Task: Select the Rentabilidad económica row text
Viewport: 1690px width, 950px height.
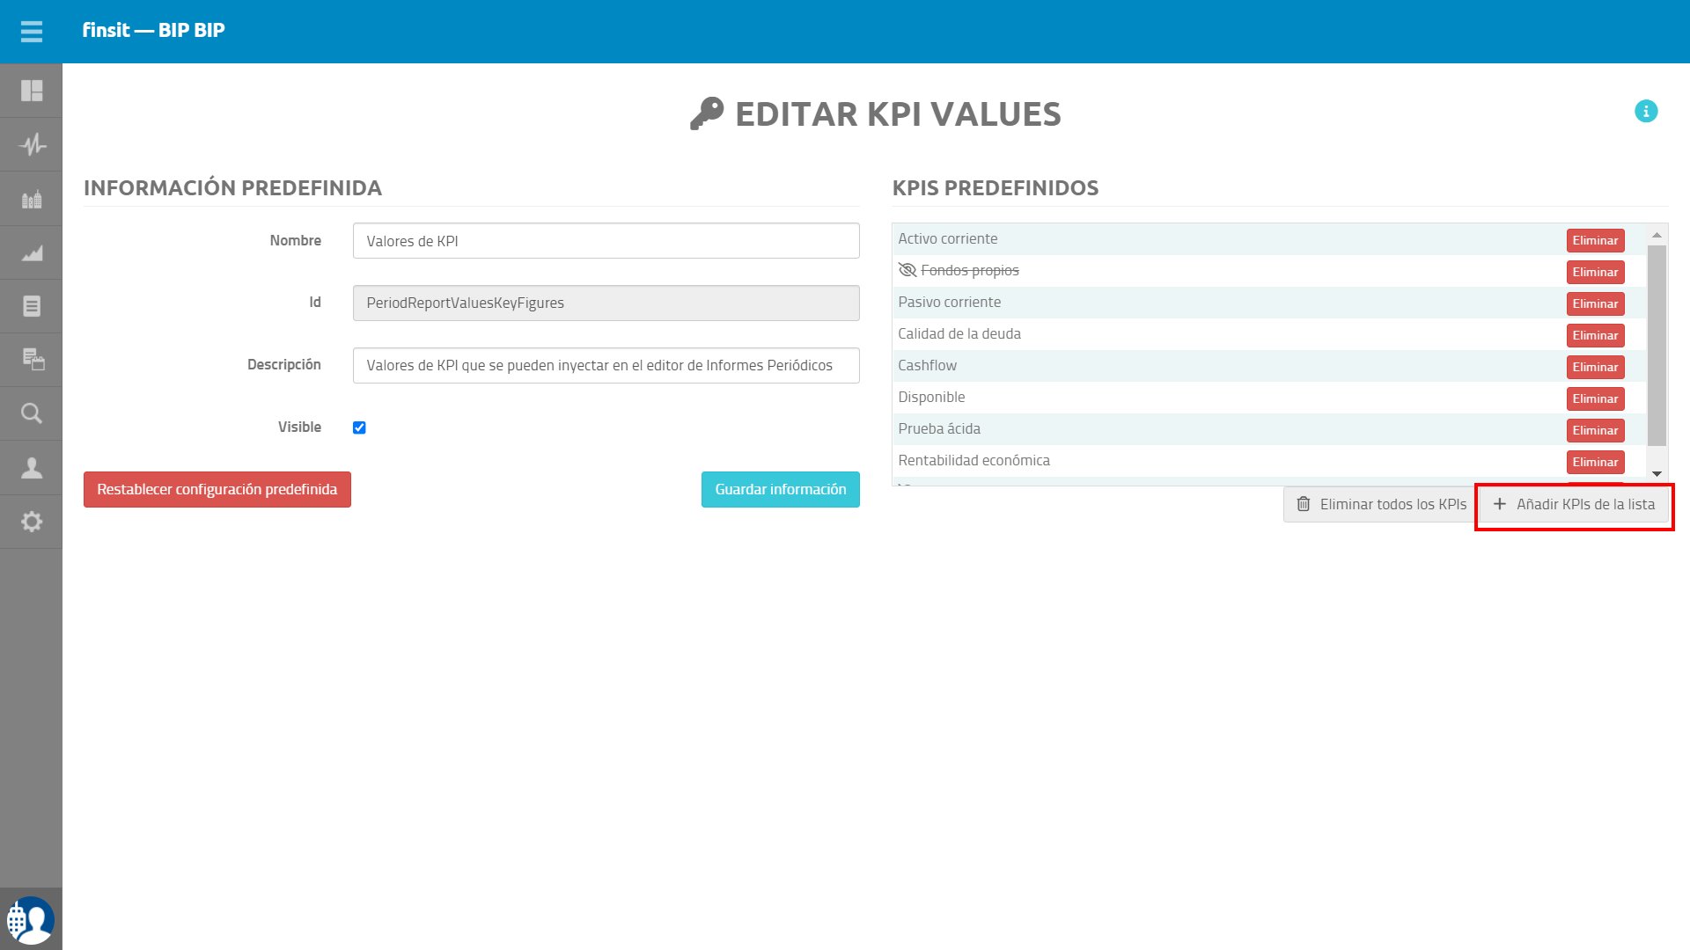Action: [x=974, y=460]
